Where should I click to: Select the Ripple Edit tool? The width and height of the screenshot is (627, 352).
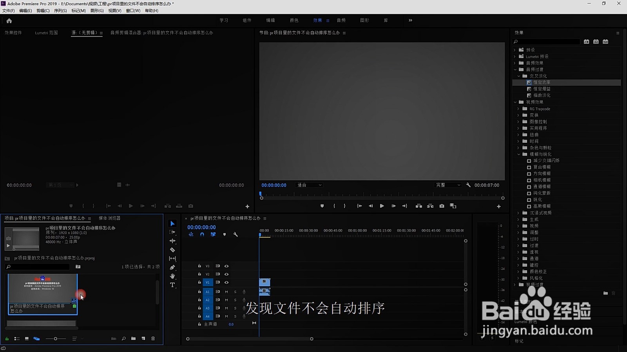click(172, 241)
